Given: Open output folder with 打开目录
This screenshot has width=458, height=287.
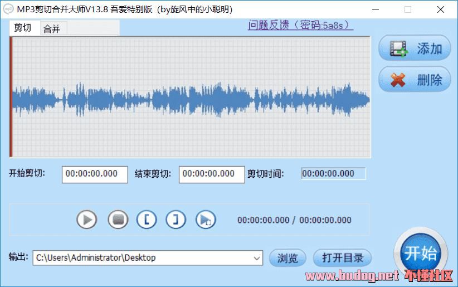Looking at the screenshot, I should coord(342,258).
